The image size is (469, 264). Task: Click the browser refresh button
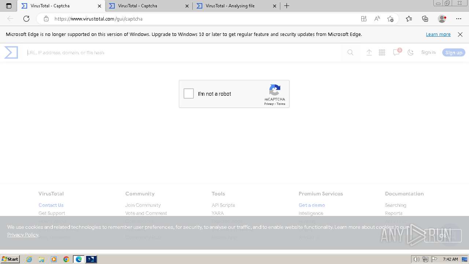click(26, 19)
